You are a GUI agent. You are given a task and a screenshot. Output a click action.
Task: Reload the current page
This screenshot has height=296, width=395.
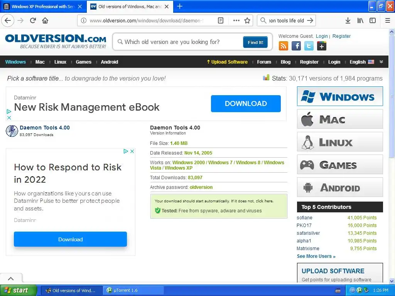point(33,20)
